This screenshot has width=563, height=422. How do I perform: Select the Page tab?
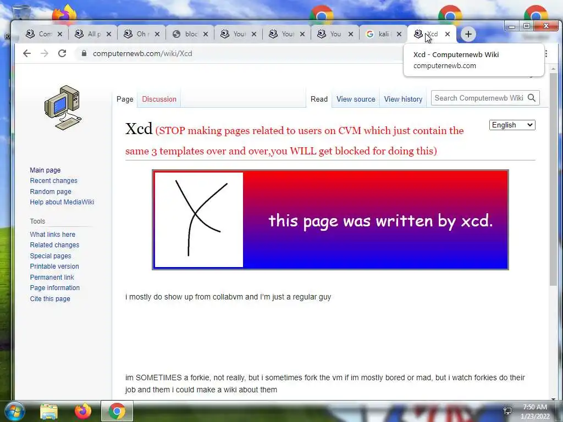pyautogui.click(x=125, y=99)
